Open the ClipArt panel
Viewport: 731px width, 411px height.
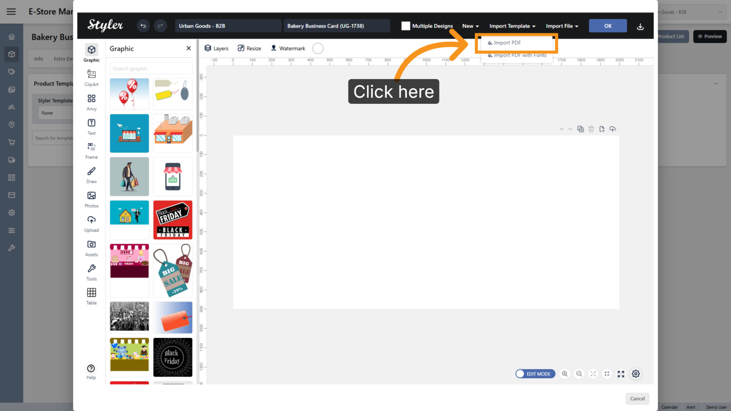tap(91, 78)
